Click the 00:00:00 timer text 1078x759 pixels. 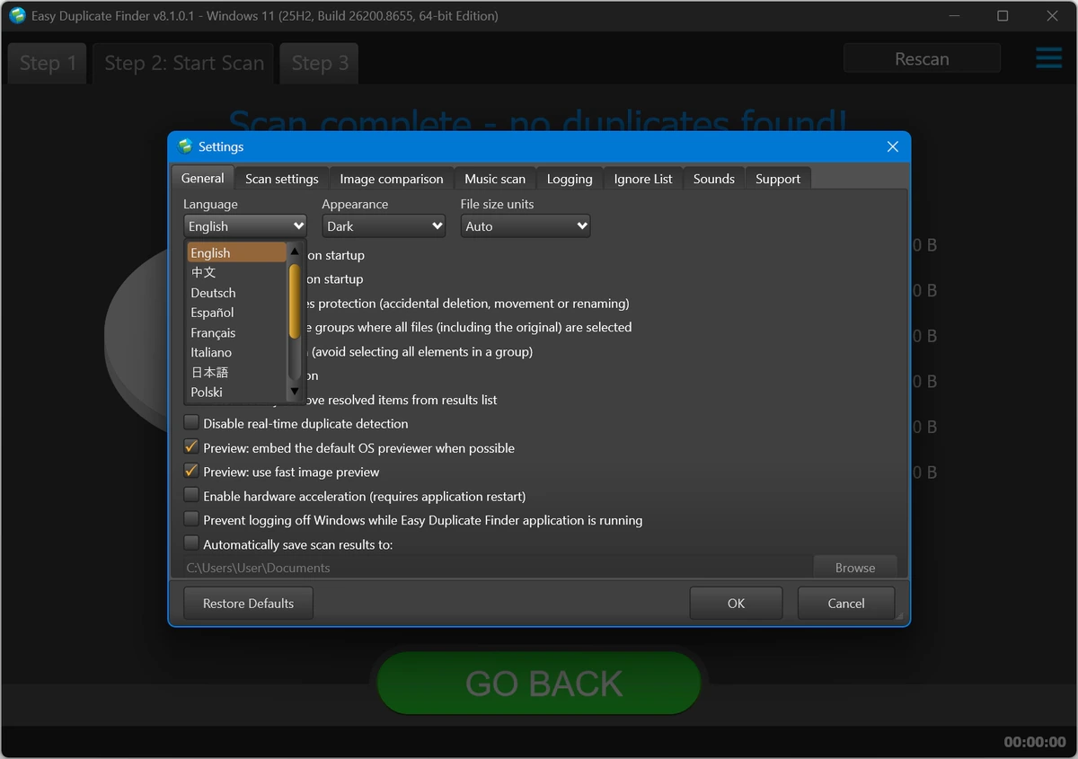(1035, 742)
